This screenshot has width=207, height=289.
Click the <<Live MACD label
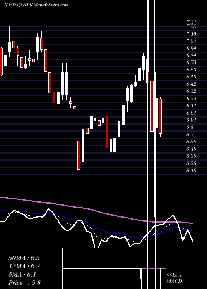coord(174,278)
